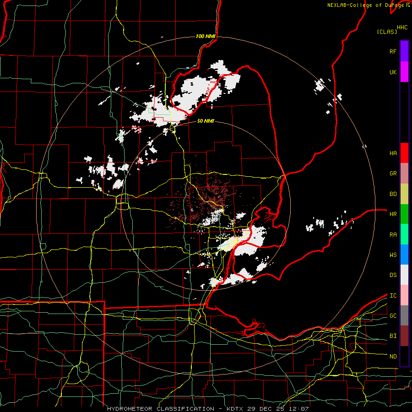Click the 12:07 timestamp
412x412 pixels.
click(x=299, y=409)
